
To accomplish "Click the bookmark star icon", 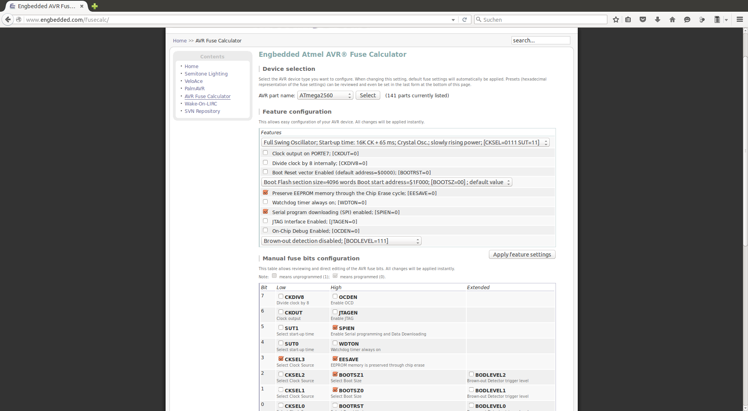I will [x=616, y=19].
